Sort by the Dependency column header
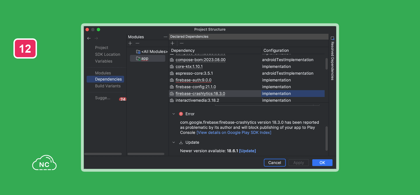The height and width of the screenshot is (195, 420). [215, 50]
